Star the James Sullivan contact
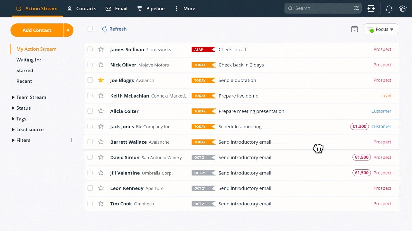 (x=101, y=49)
